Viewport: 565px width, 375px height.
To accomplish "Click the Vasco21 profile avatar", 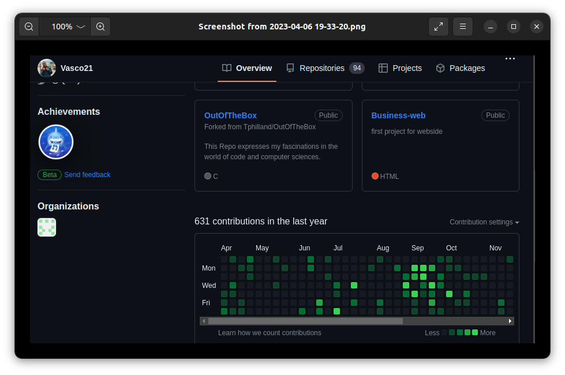I will click(x=47, y=68).
